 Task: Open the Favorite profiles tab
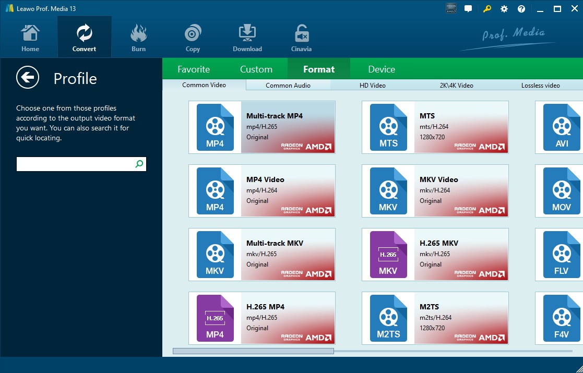194,68
